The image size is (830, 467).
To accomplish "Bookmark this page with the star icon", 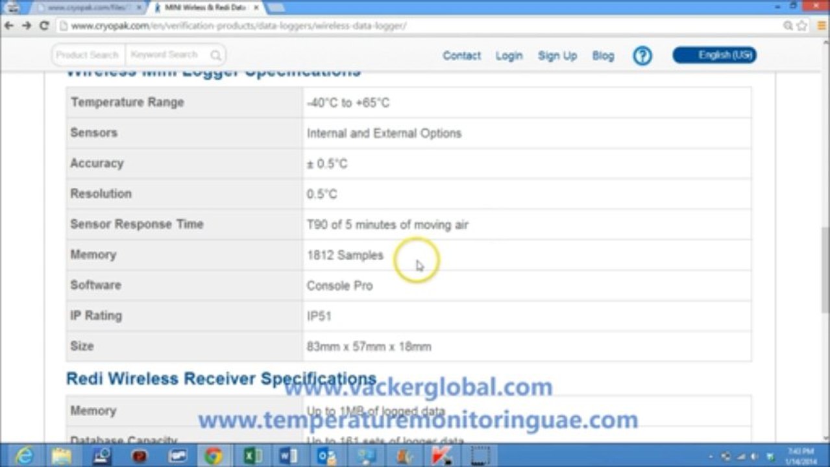I will [802, 26].
